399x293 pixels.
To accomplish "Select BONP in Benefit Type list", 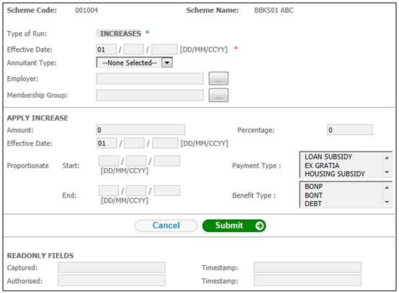I will pyautogui.click(x=313, y=187).
